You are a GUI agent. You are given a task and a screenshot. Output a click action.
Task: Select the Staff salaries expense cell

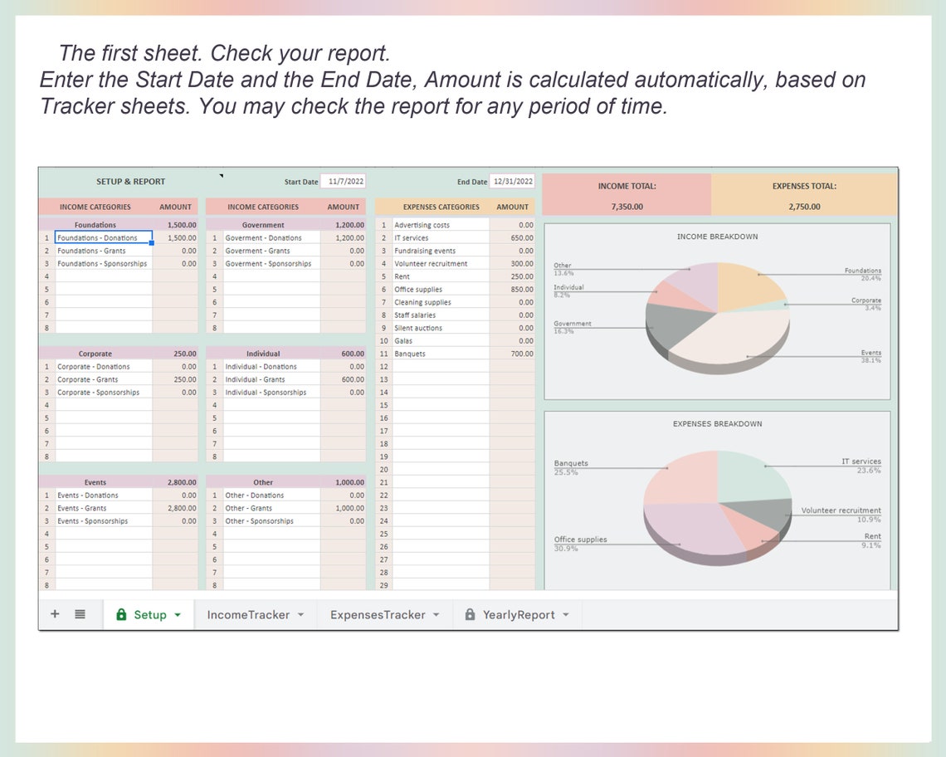(x=441, y=315)
